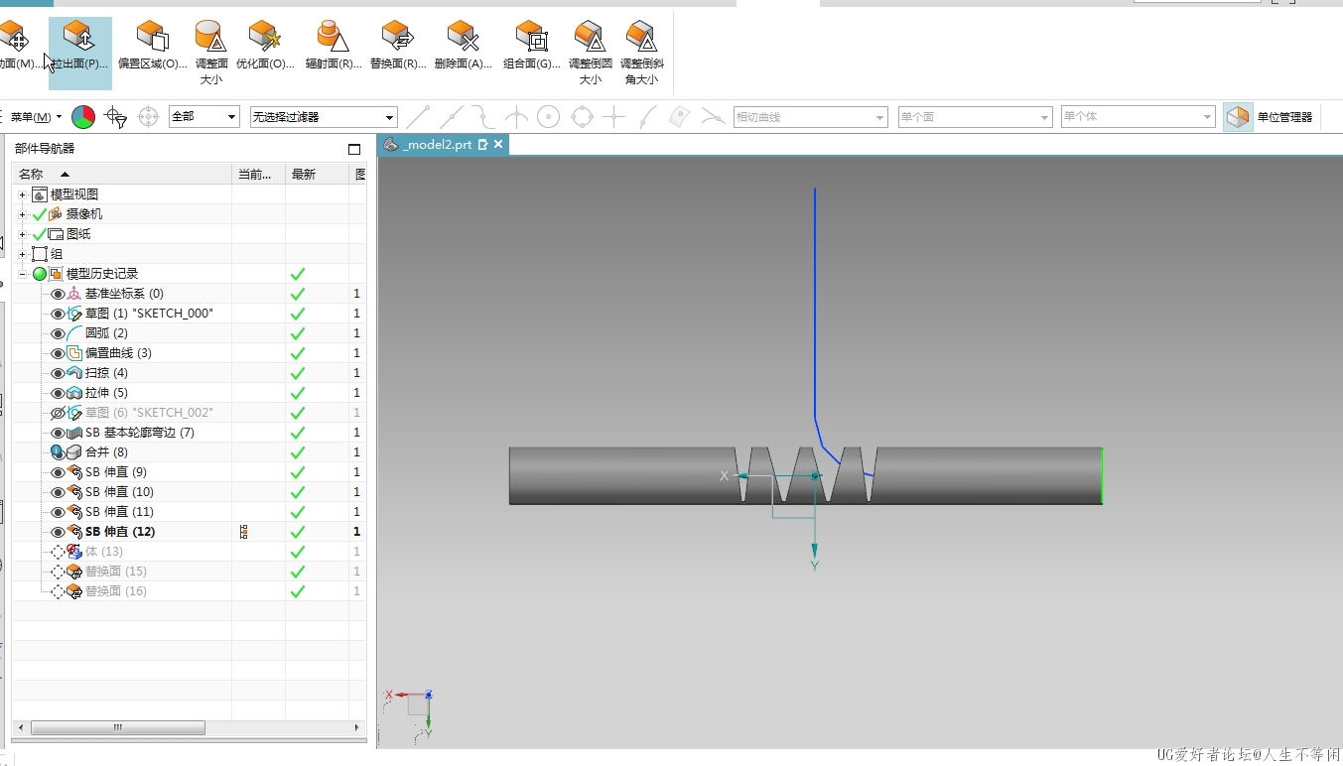Select the 删除面(A) delete face tool
Viewport: 1343px width, 766px height.
pyautogui.click(x=463, y=48)
